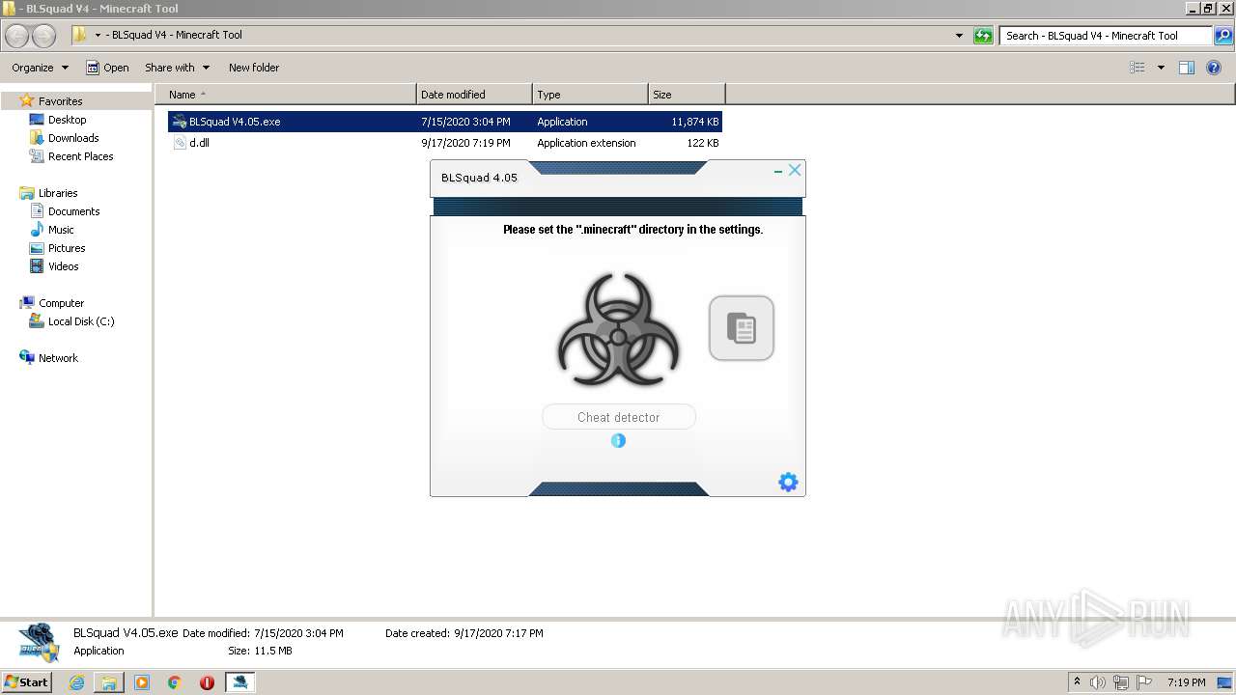Open the view options dropdown arrow
Screen dimensions: 1236x695
[1161, 68]
